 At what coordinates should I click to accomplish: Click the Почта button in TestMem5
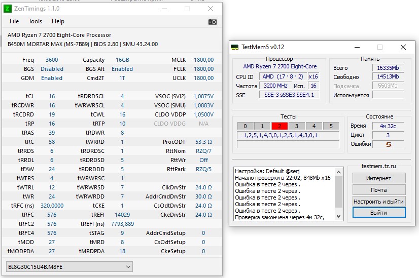coord(378,190)
